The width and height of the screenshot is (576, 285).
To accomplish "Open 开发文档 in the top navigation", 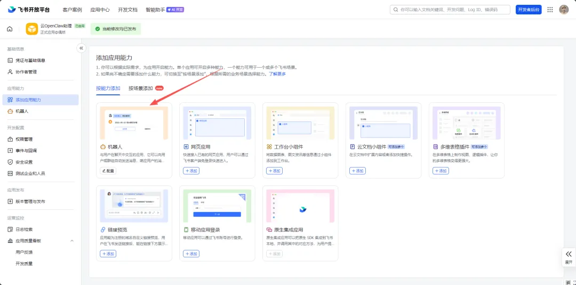I will click(127, 10).
